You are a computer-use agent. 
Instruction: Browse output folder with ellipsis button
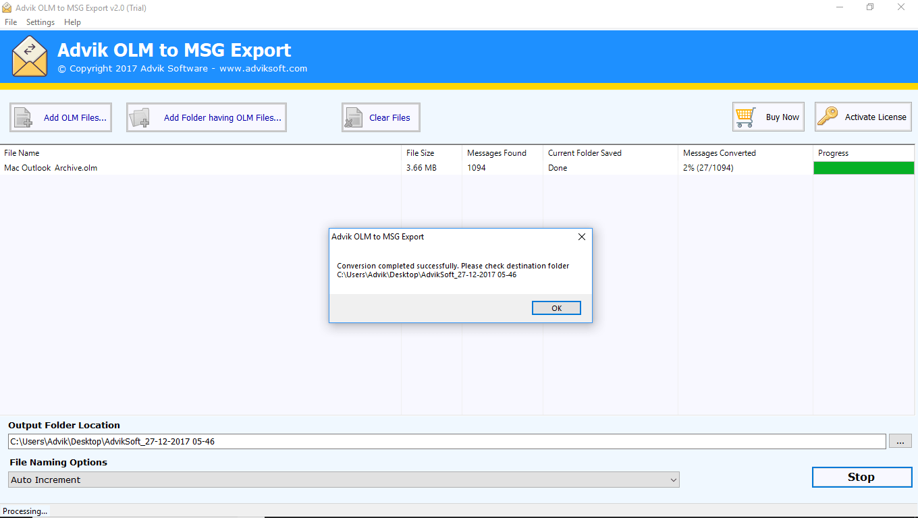pos(900,441)
